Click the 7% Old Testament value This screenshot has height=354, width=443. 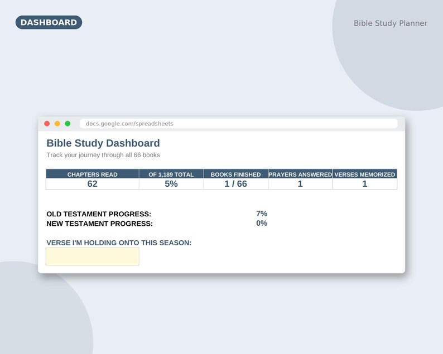click(x=262, y=214)
